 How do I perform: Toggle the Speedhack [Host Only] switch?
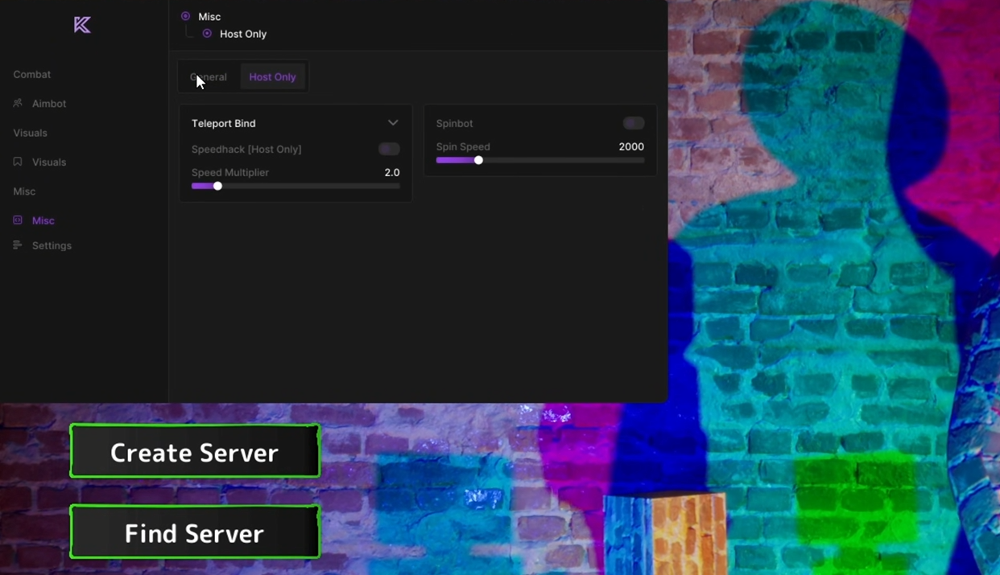389,149
